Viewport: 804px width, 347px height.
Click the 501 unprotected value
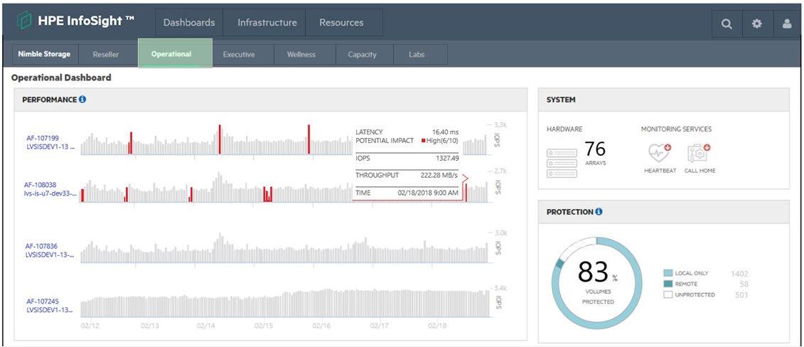[x=741, y=294]
